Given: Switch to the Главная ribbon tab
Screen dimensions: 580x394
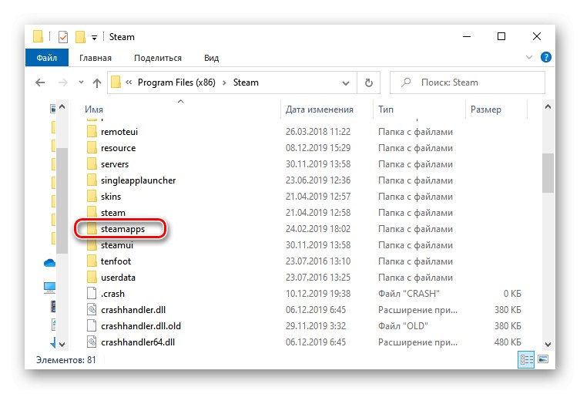Looking at the screenshot, I should point(96,58).
